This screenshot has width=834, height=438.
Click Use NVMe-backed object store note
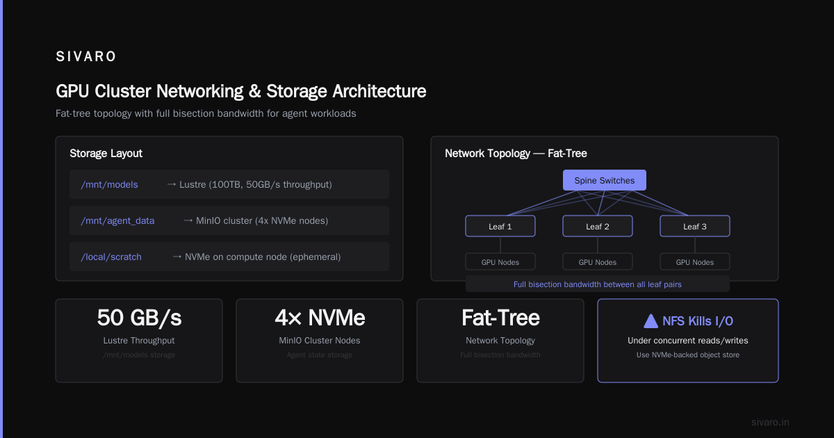pos(688,355)
